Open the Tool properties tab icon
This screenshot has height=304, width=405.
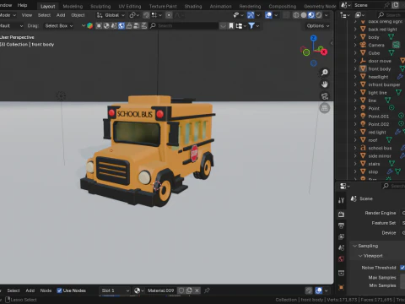pyautogui.click(x=341, y=200)
